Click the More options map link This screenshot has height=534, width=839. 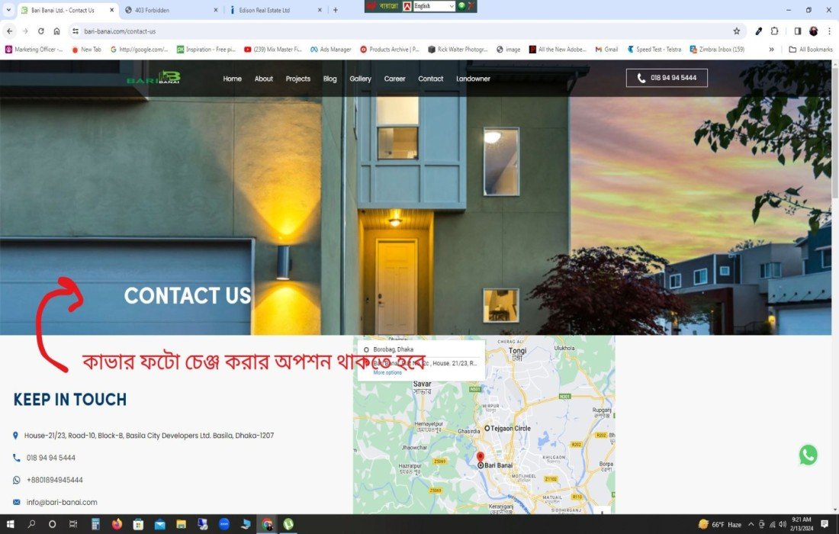tap(387, 373)
